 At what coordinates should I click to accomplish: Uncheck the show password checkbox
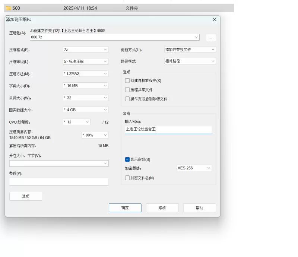coord(127,159)
